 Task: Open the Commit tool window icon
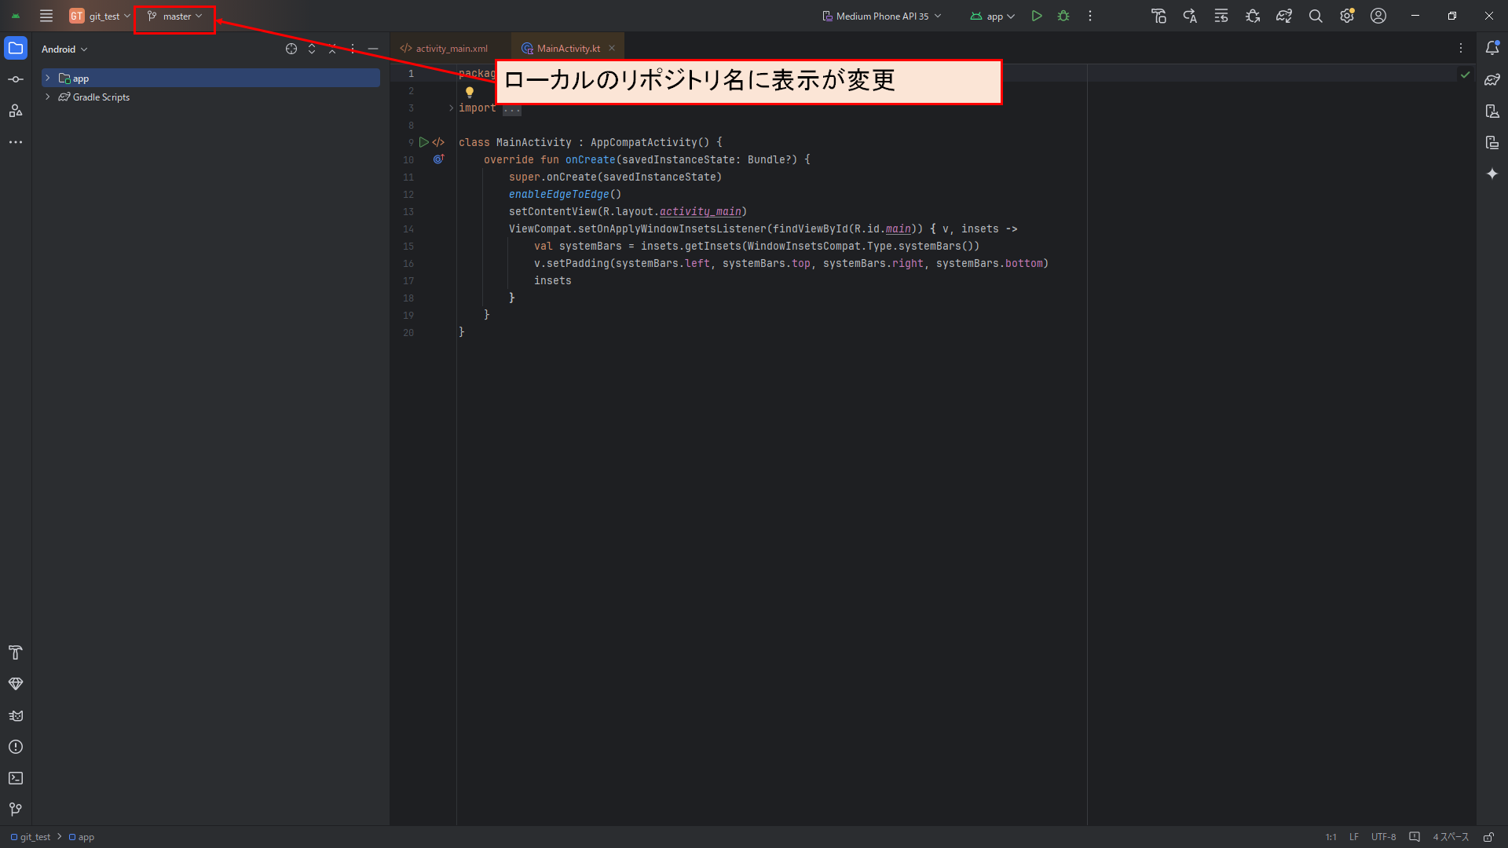pos(16,79)
